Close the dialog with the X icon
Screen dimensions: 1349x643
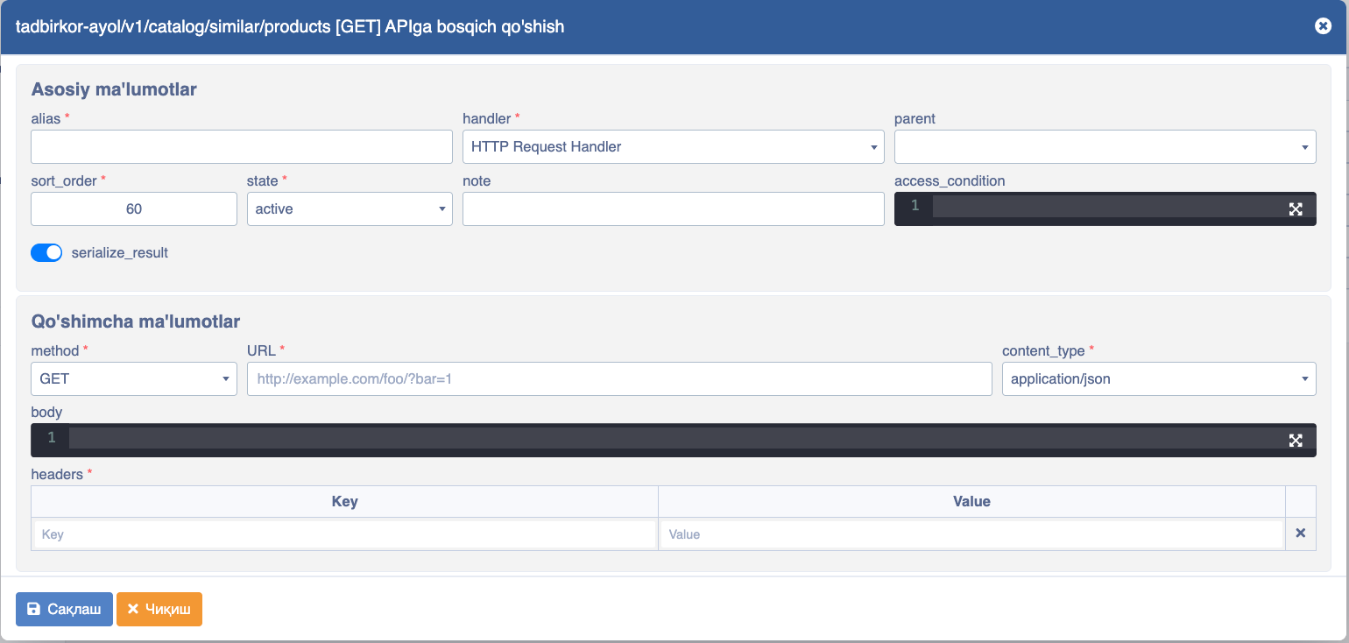click(1323, 26)
